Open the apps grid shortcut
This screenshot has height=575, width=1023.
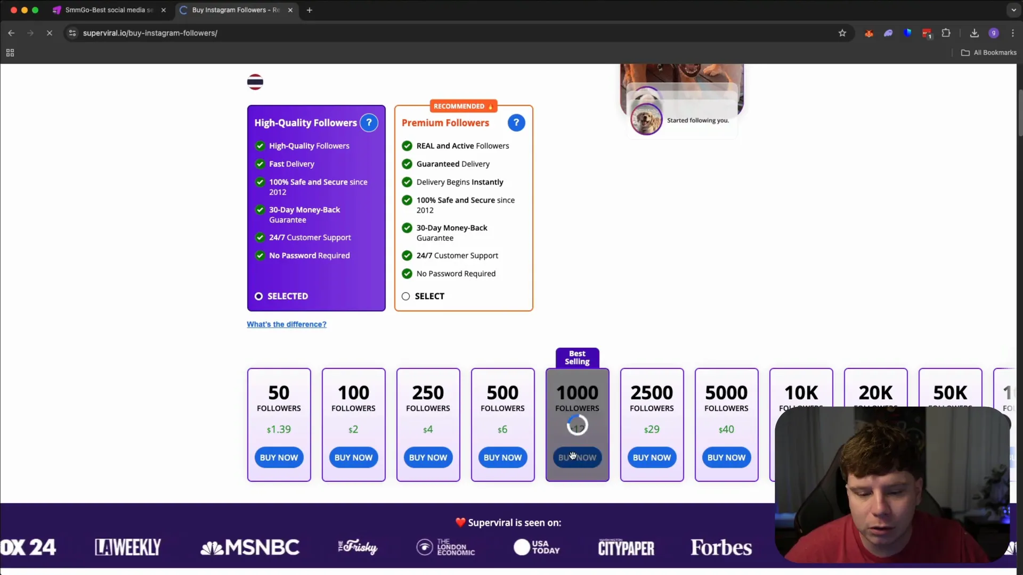pos(10,53)
